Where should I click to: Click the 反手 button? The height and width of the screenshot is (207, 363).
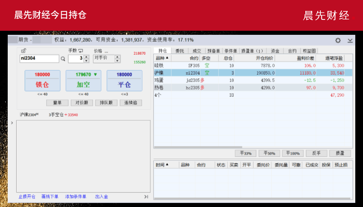pos(316,153)
